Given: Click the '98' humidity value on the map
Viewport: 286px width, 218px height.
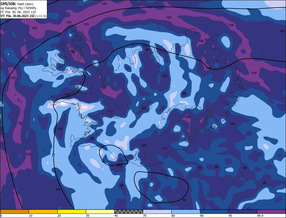Looking at the screenshot, I should click(x=122, y=185).
